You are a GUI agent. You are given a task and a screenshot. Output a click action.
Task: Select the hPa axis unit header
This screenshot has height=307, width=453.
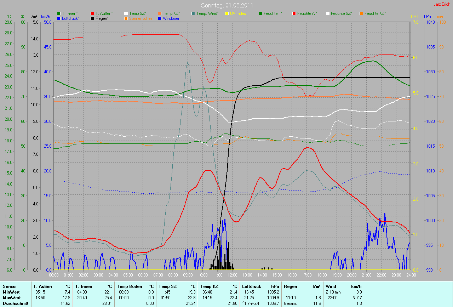click(x=428, y=17)
